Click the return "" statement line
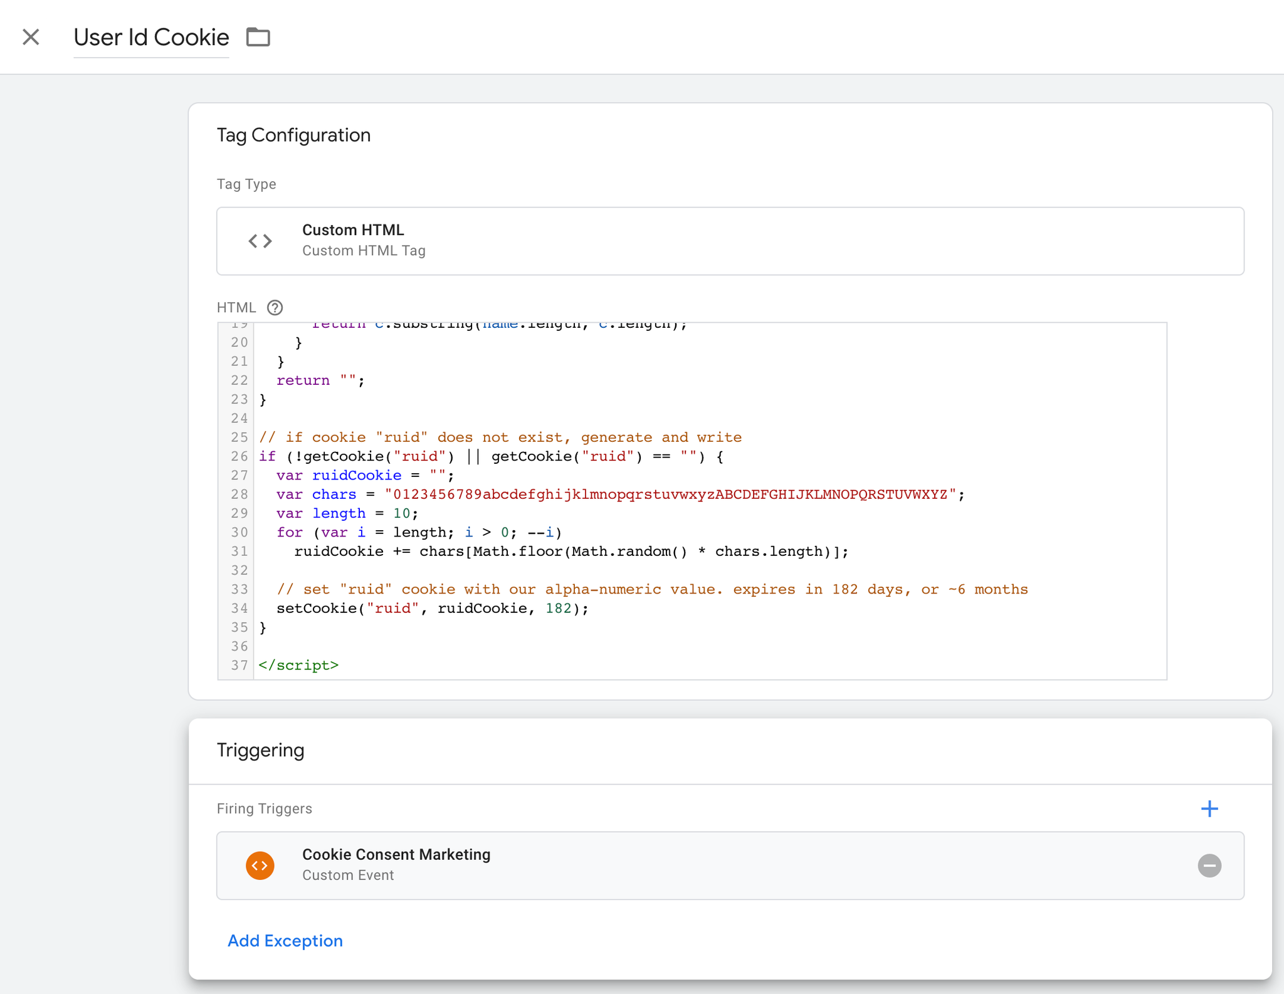Image resolution: width=1284 pixels, height=994 pixels. [x=320, y=380]
